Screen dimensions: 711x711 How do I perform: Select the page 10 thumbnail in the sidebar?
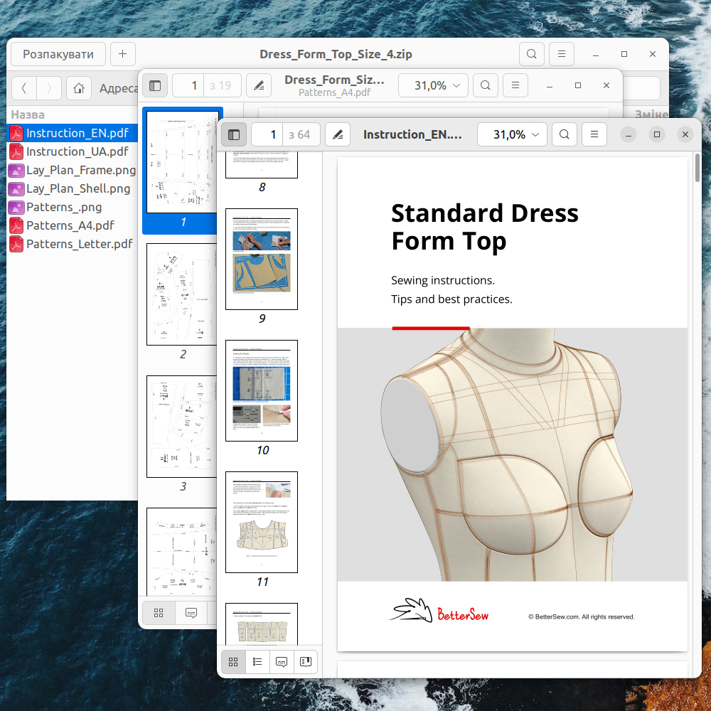tap(262, 390)
